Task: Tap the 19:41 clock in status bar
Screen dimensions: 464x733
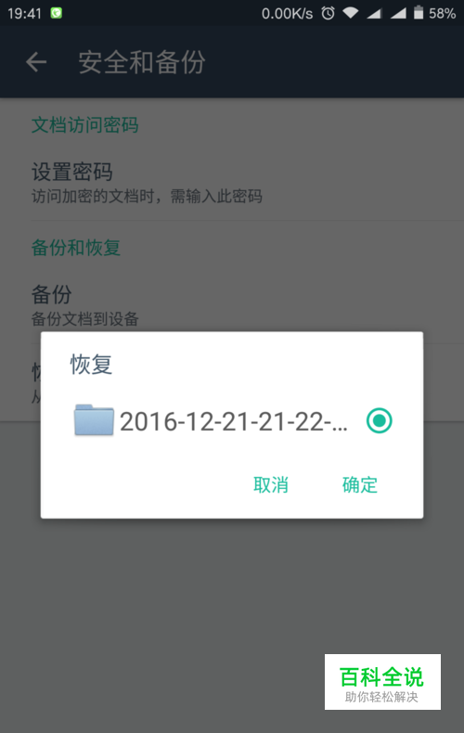Action: tap(24, 13)
